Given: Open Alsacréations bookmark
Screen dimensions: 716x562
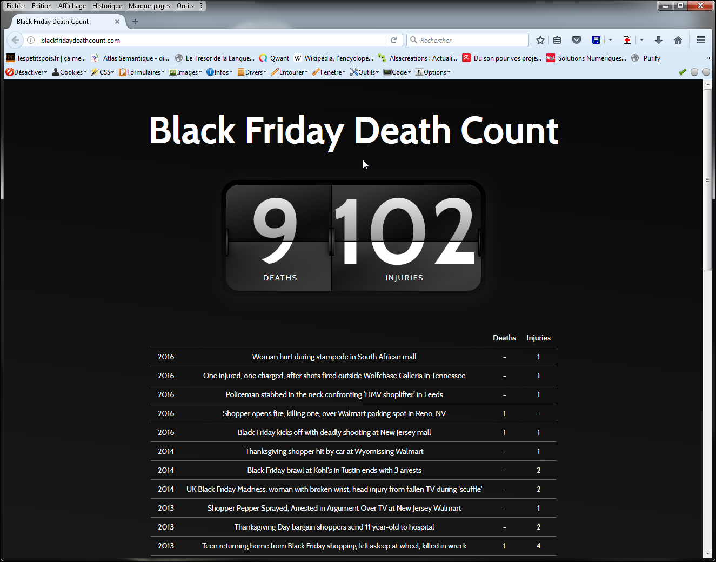Looking at the screenshot, I should click(x=418, y=58).
